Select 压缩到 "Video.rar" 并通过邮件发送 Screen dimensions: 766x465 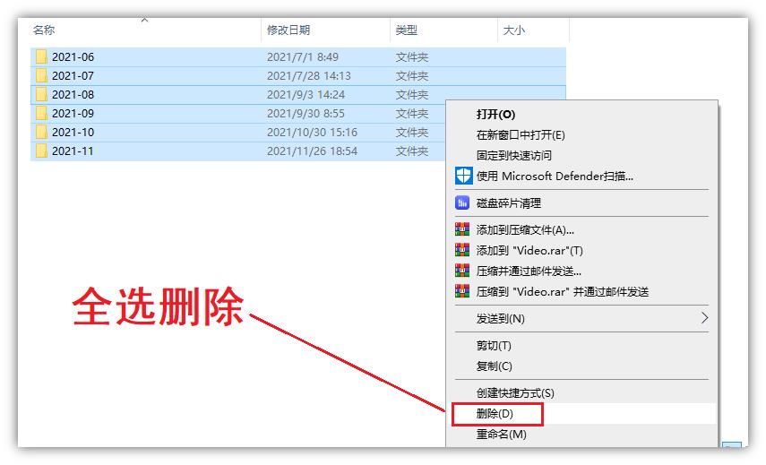pos(563,292)
